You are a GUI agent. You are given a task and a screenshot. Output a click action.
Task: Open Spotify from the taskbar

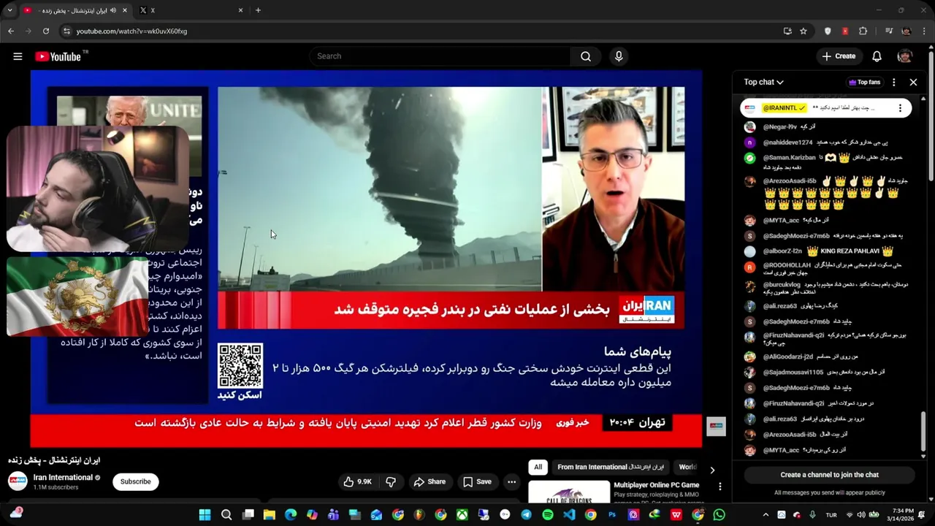click(x=548, y=515)
